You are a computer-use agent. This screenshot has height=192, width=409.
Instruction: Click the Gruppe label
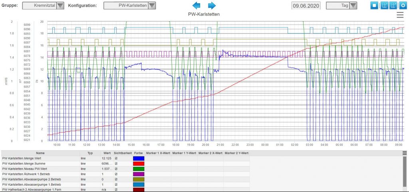click(10, 5)
